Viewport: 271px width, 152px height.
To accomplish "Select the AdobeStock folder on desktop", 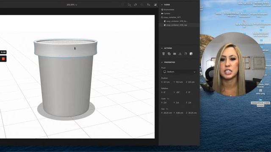I will (260, 103).
